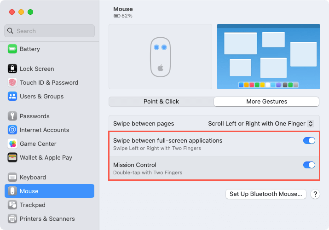
Task: Disable the Mission Control toggle
Action: 309,165
